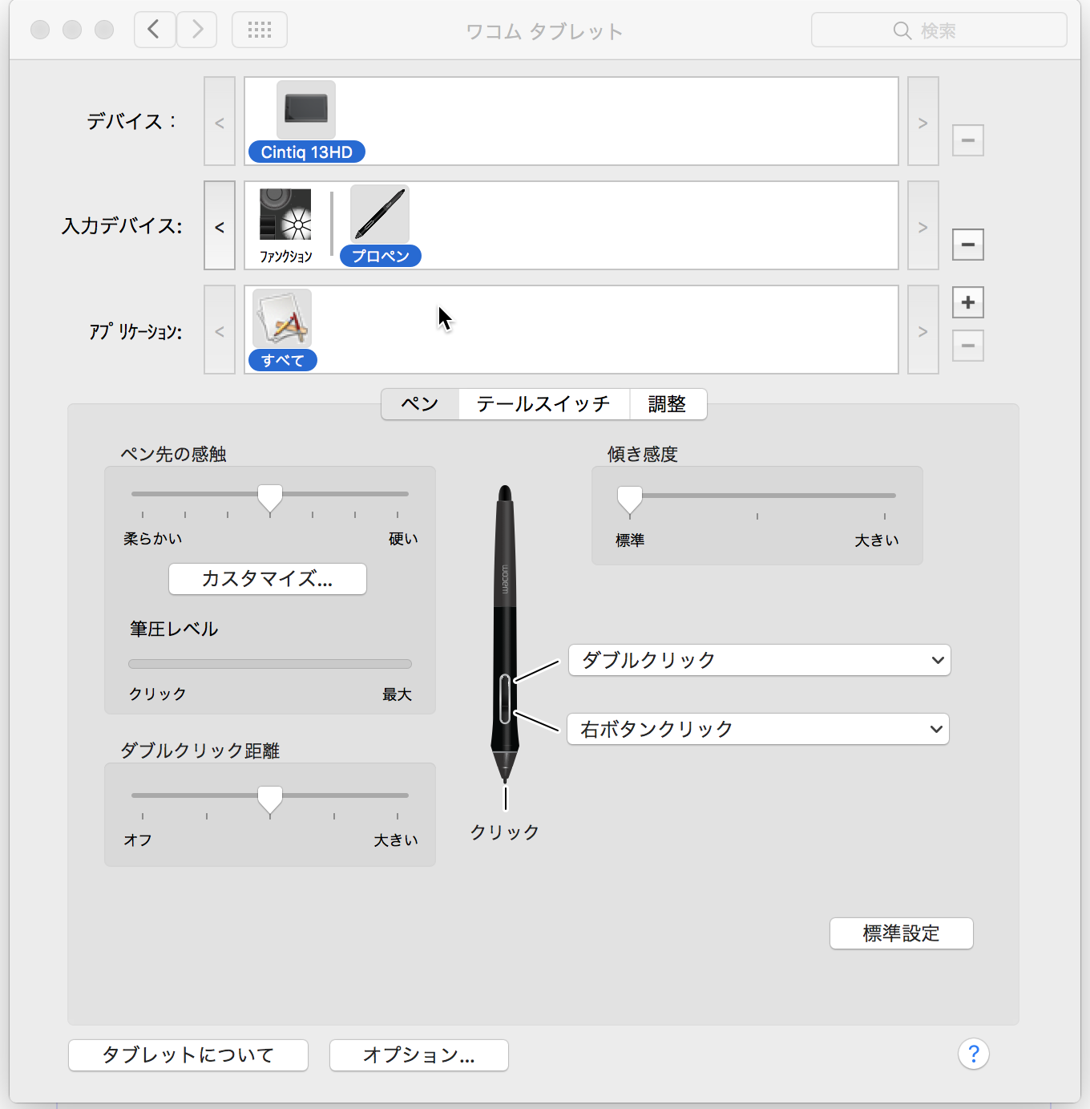Open upper side switch ダブルクリック dropdown
The image size is (1090, 1109).
(760, 660)
